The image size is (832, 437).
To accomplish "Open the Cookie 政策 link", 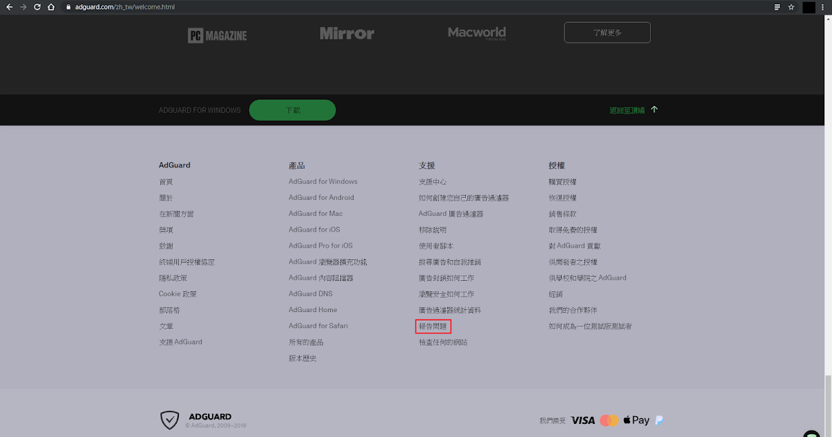I will tap(177, 294).
